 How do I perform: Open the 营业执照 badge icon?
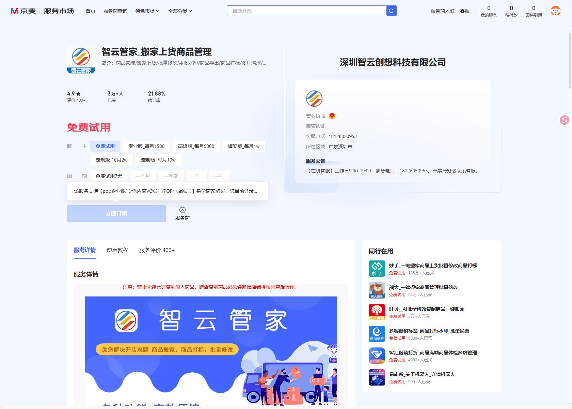[332, 116]
